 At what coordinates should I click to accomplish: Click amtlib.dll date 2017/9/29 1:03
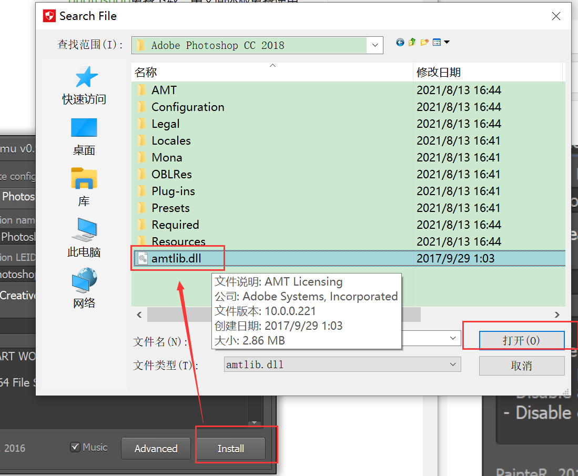(x=455, y=258)
